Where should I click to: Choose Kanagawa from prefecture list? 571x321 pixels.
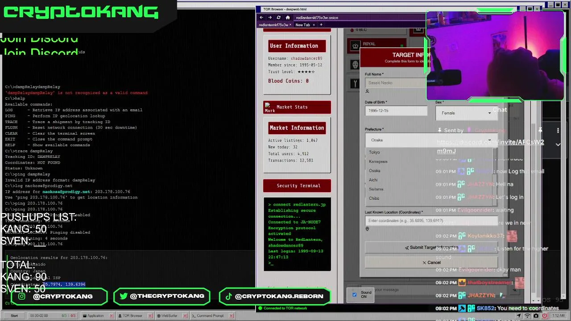[378, 161]
